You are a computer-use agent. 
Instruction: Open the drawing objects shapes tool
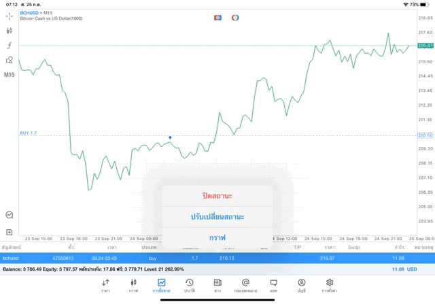(10, 60)
